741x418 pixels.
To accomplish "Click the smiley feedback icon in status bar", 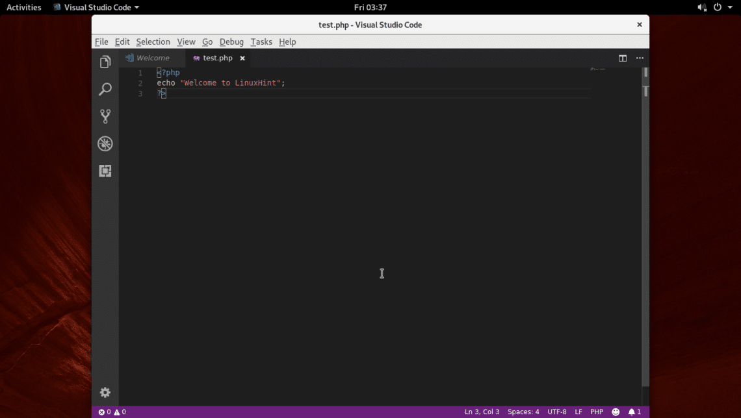I will 616,412.
